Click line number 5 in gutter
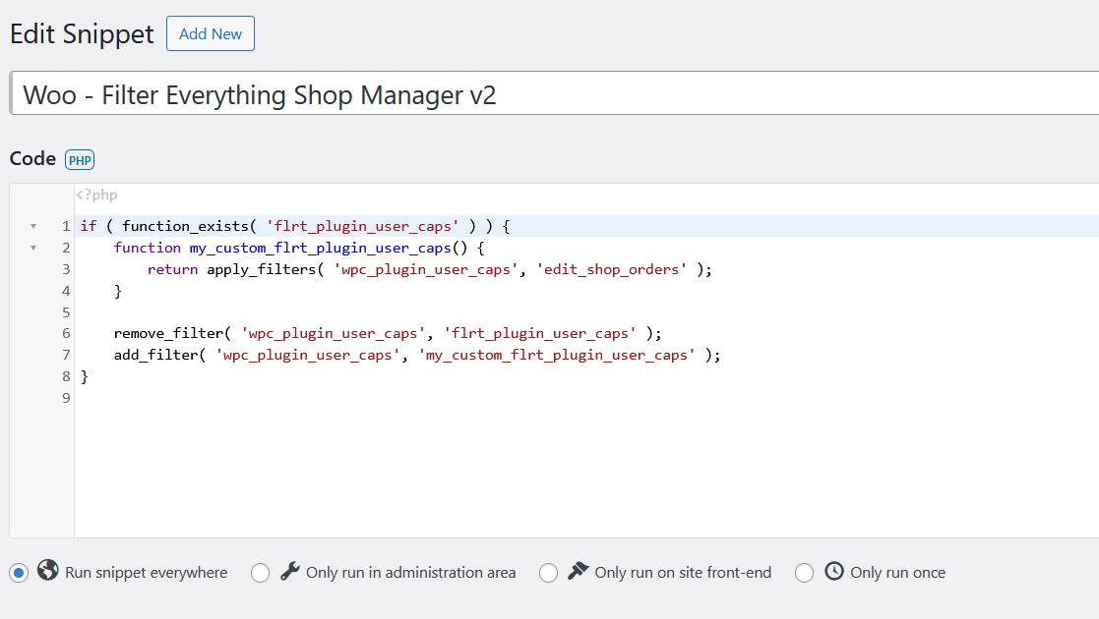 pos(66,312)
